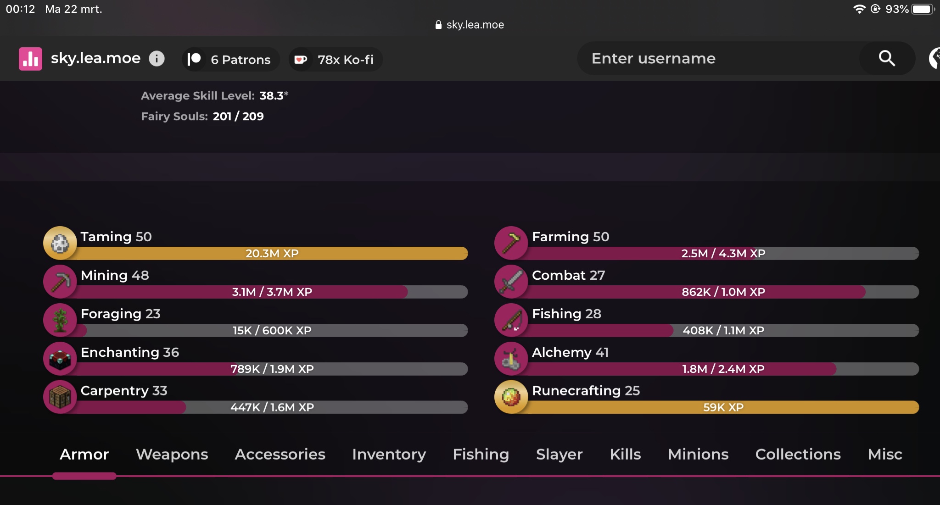This screenshot has width=940, height=505.
Task: Click the Enchanting table skill icon
Action: [x=60, y=359]
